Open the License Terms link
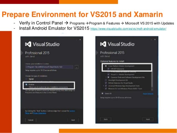The width and height of the screenshot is (177, 133). [x=50, y=112]
